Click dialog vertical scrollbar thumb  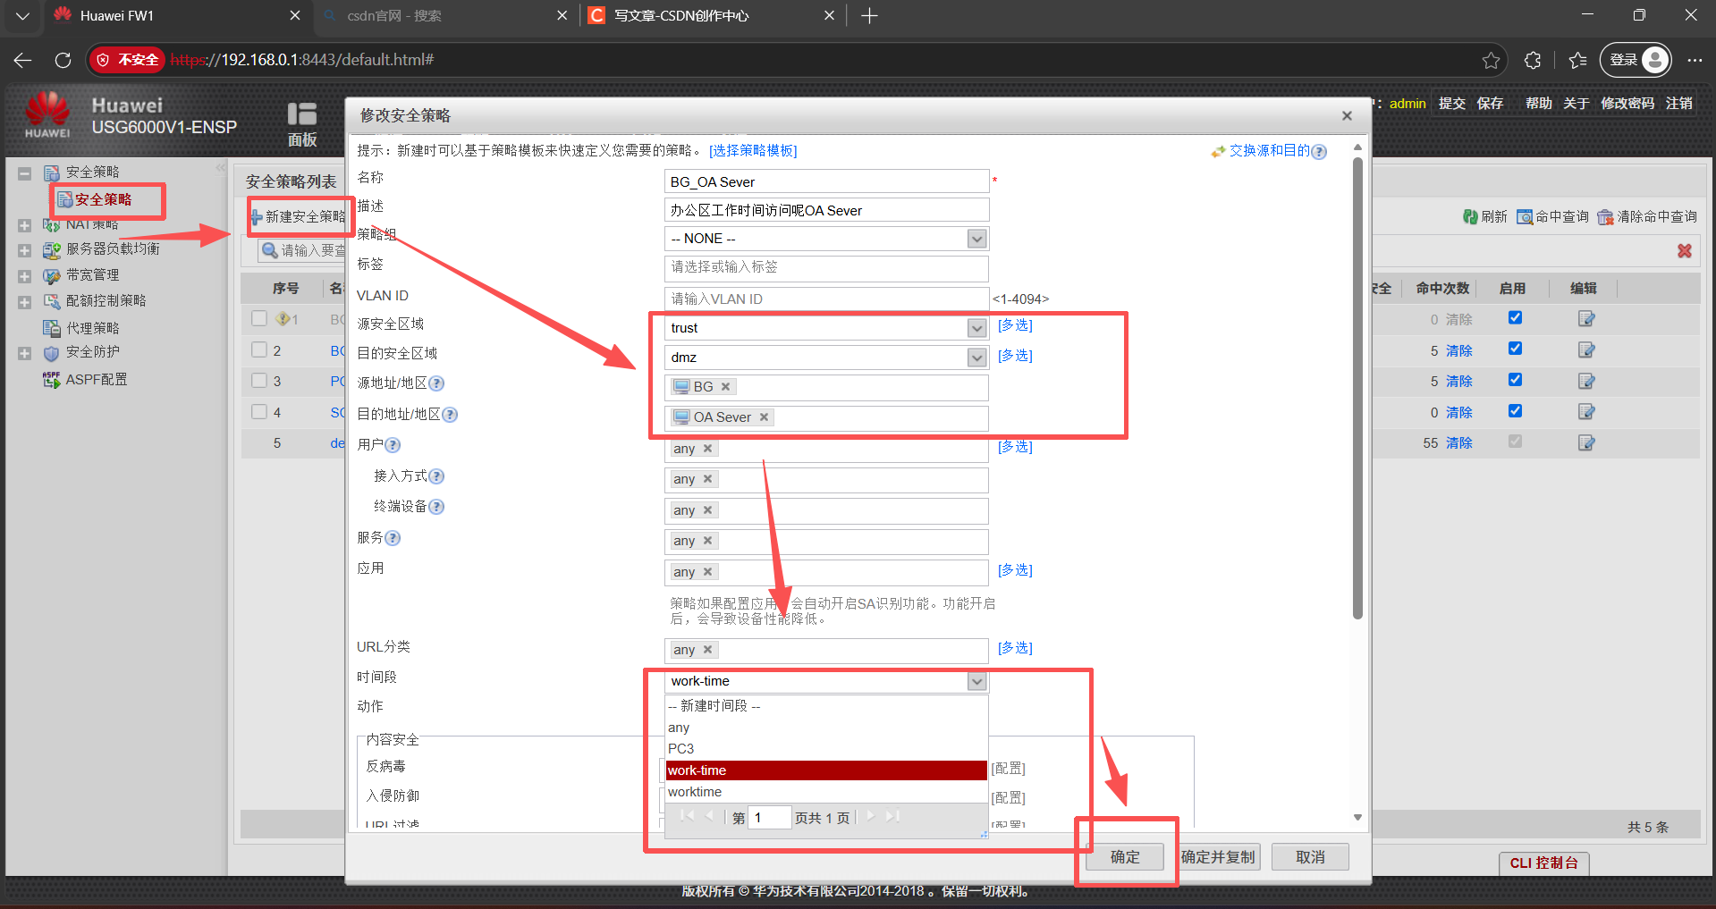(x=1357, y=389)
